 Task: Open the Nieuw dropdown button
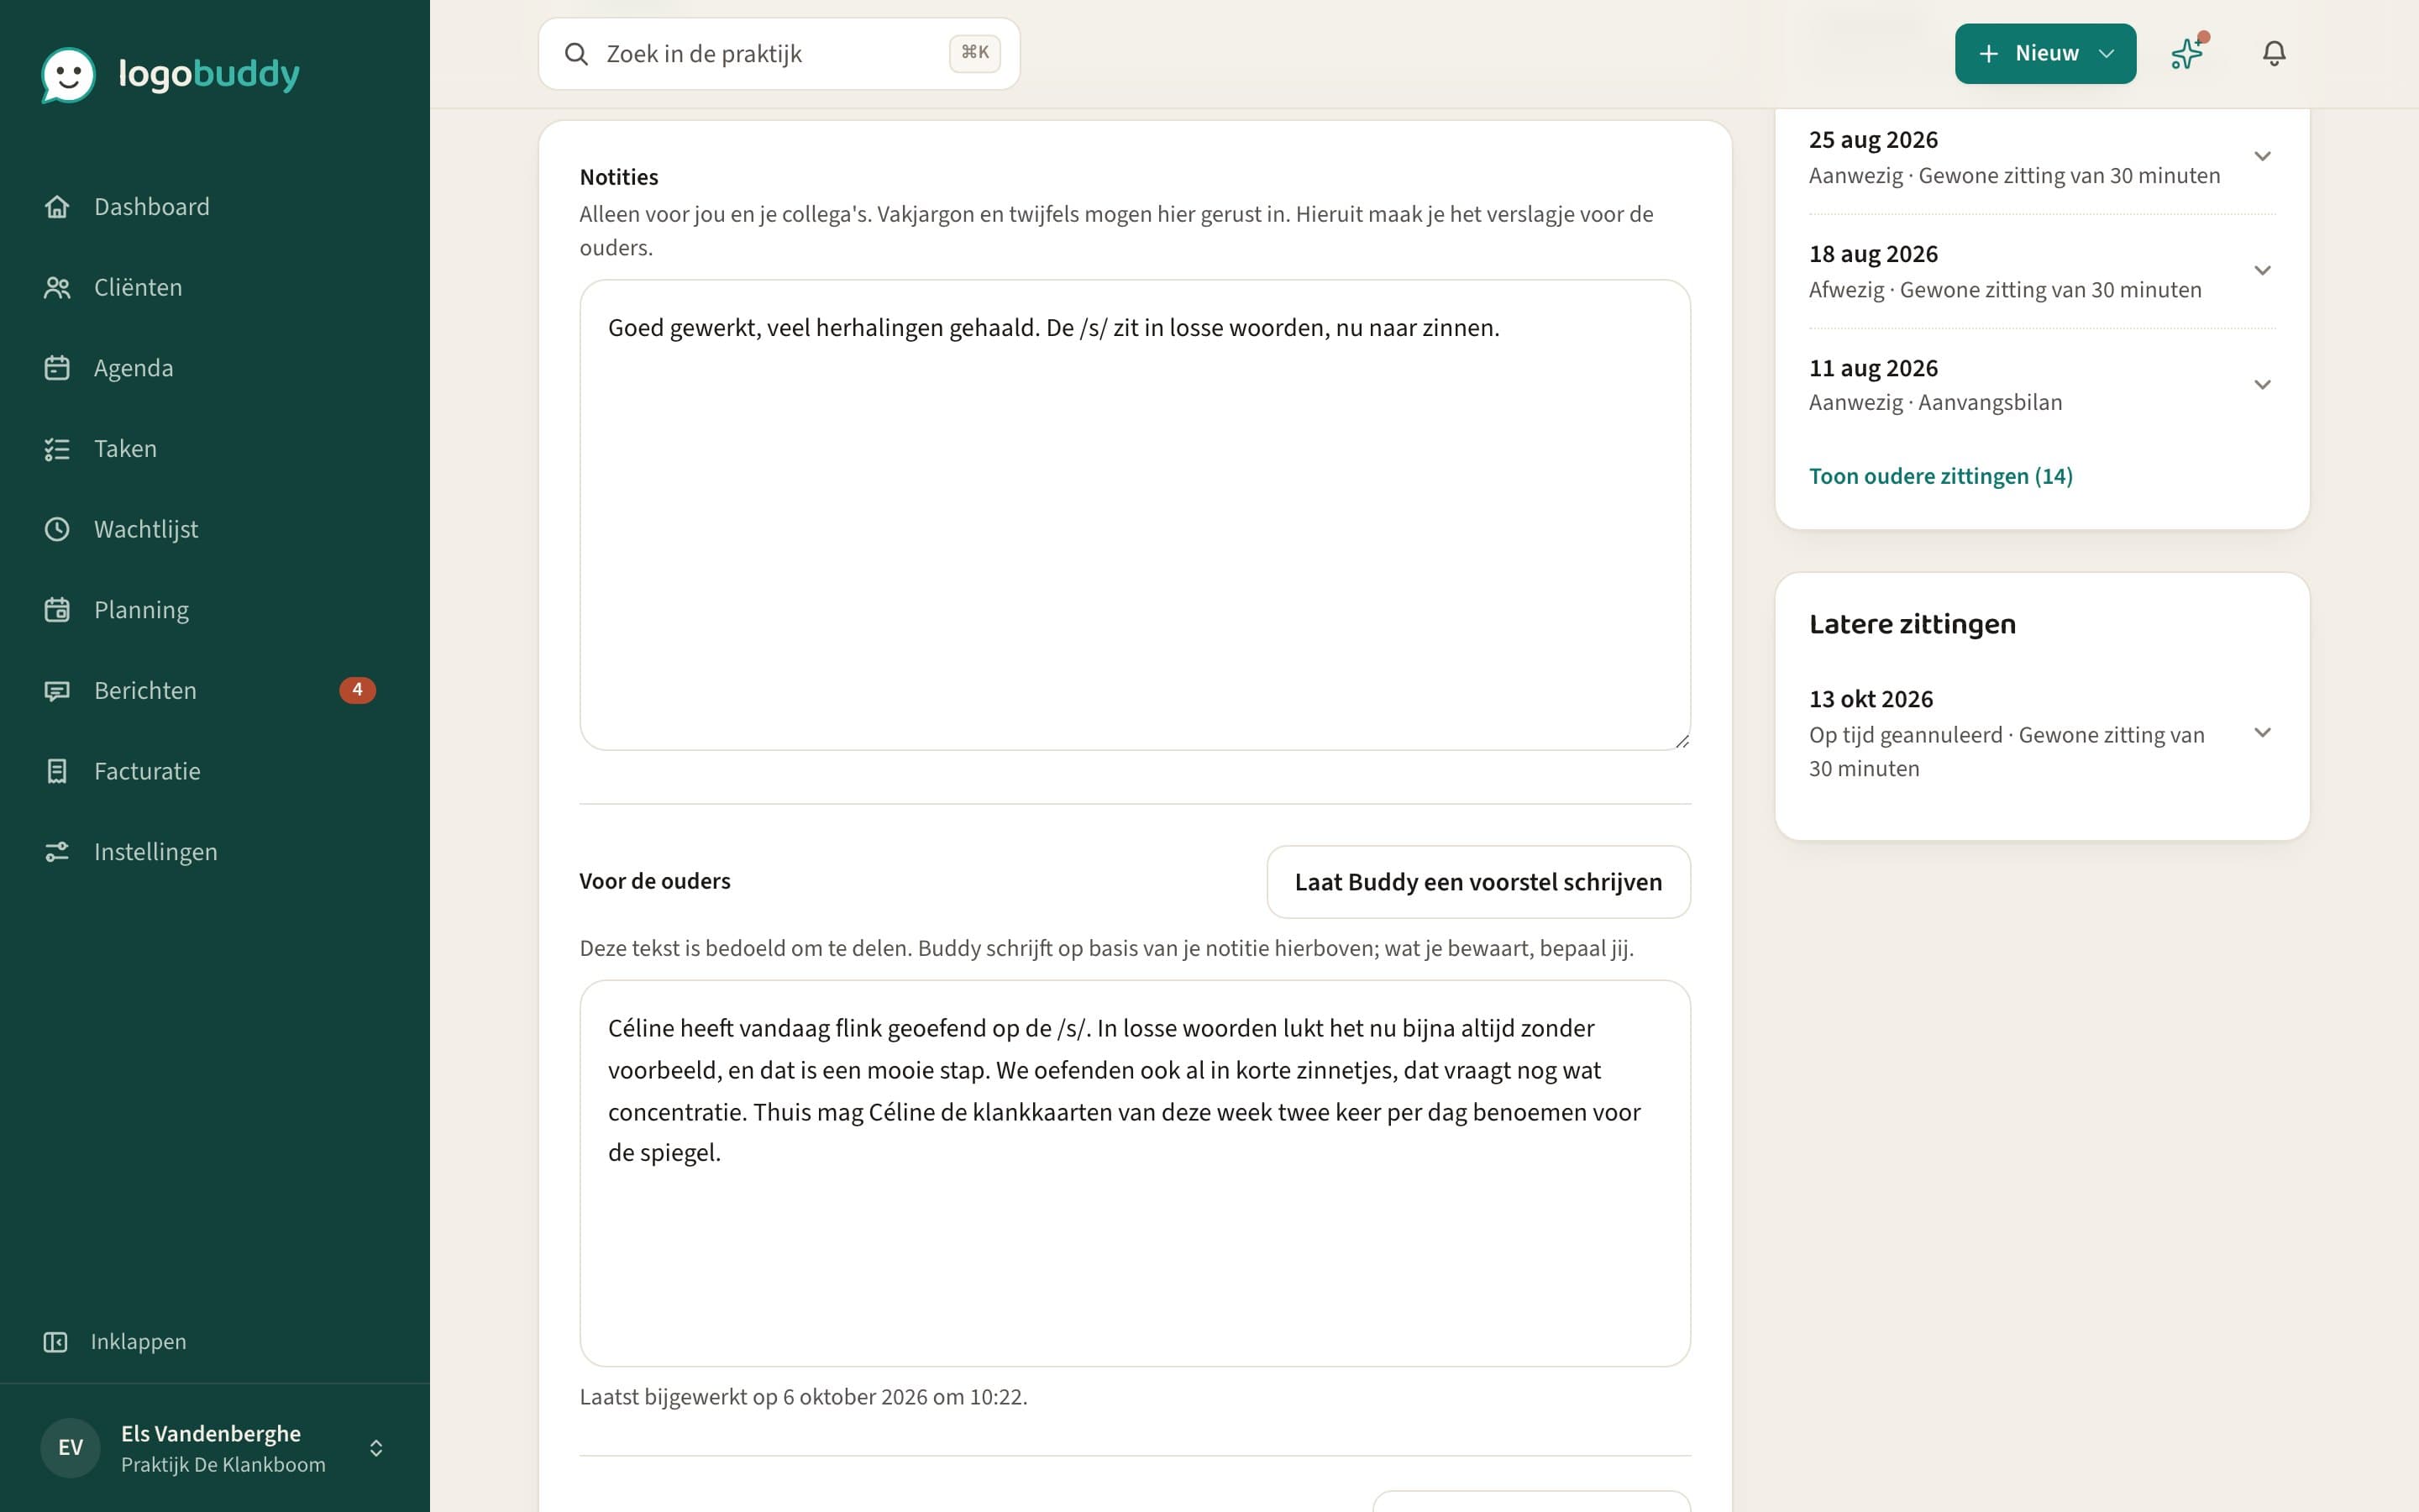pyautogui.click(x=2045, y=54)
